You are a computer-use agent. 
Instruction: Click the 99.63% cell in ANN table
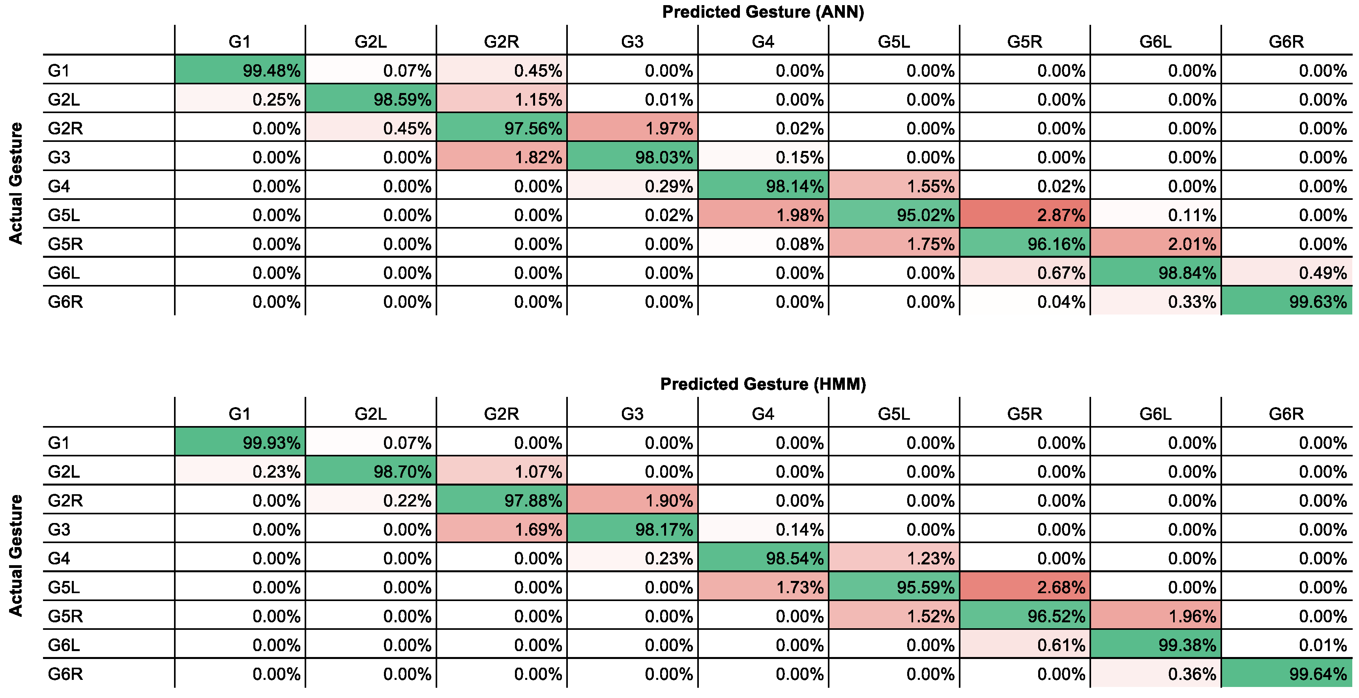pos(1286,302)
